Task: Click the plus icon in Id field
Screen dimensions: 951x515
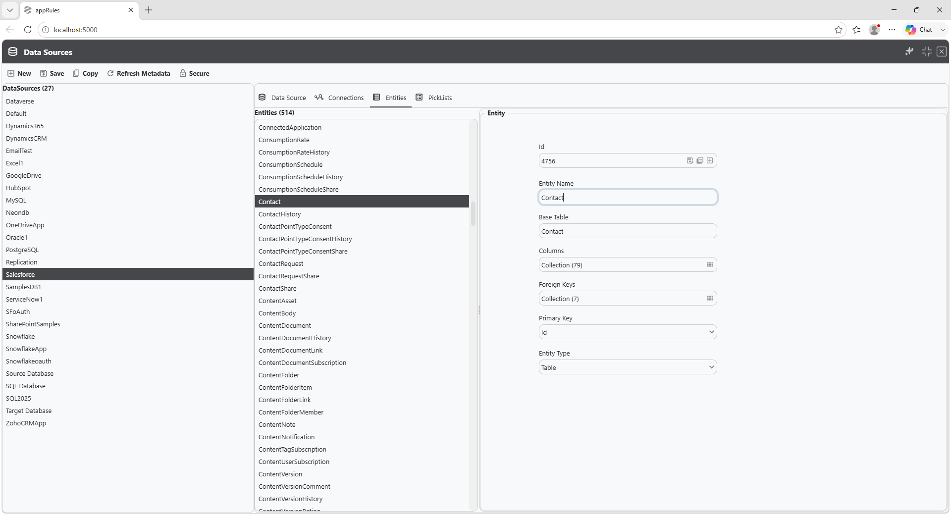Action: pos(710,160)
